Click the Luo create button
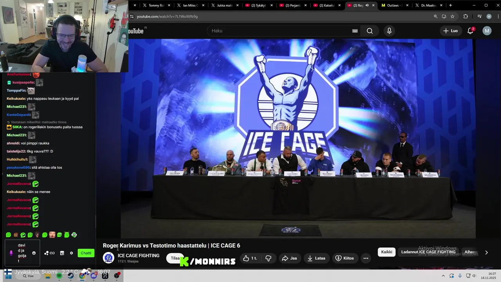The height and width of the screenshot is (282, 501). point(451,31)
